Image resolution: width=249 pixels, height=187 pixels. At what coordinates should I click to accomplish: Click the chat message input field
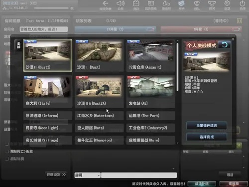click(x=139, y=175)
